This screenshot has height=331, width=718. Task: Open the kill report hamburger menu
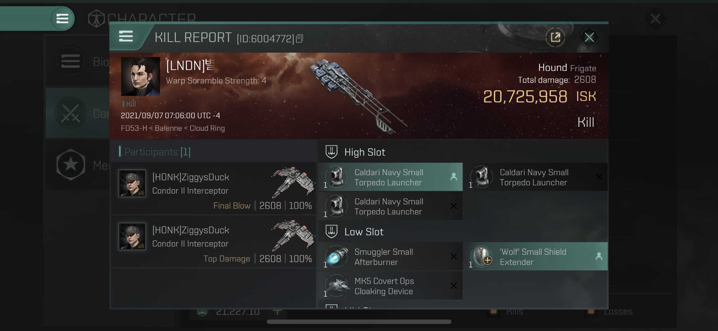[x=126, y=36]
